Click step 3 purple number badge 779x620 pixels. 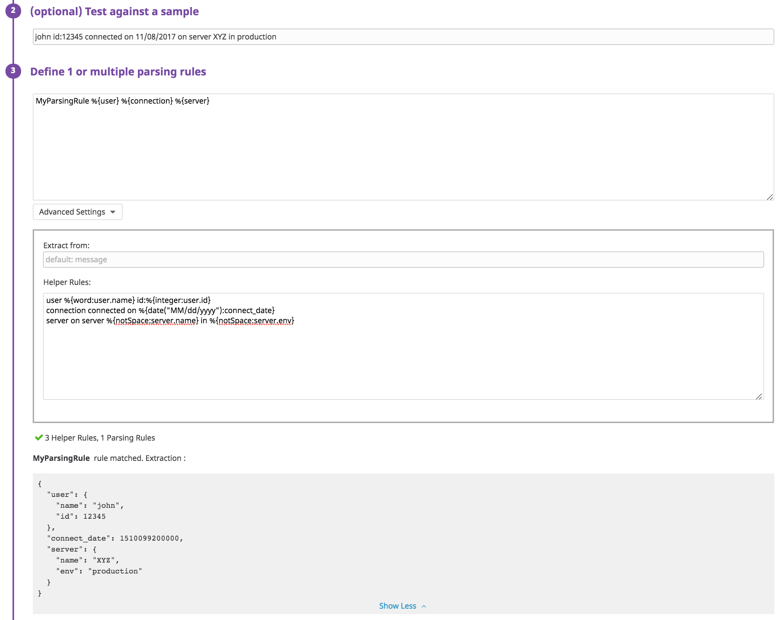(13, 71)
